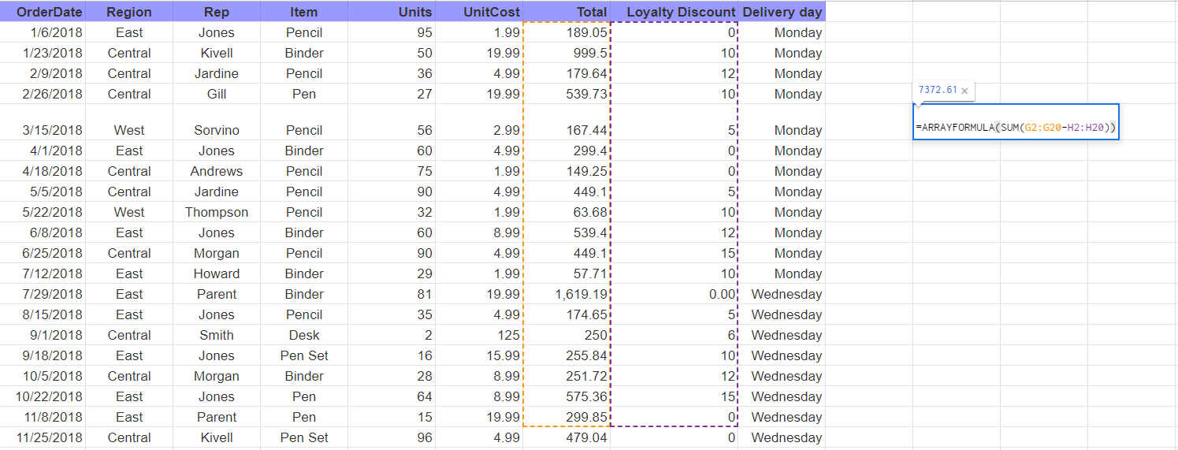
Task: Click the loyalty discount 6 in Smith row
Action: click(674, 335)
